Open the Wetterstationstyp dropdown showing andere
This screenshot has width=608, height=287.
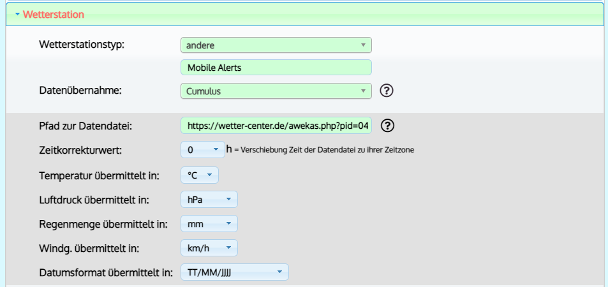click(x=276, y=45)
